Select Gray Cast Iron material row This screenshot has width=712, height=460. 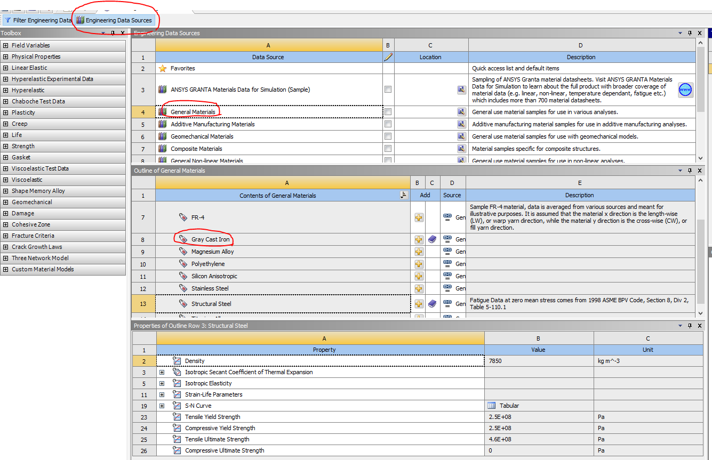283,239
